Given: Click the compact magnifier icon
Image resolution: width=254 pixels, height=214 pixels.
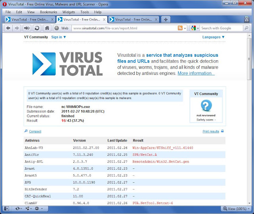Looking at the screenshot, I should 26,131.
